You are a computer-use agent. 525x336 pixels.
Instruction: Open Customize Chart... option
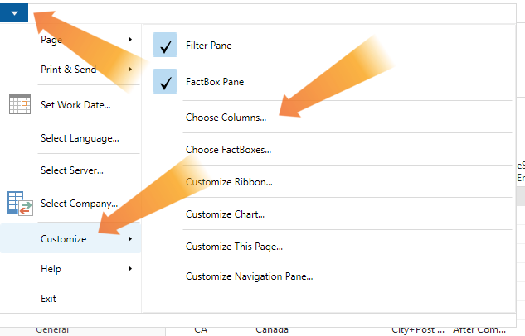[225, 214]
